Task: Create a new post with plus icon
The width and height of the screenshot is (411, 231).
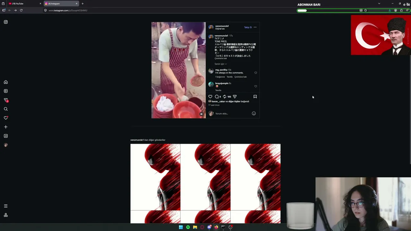Action: click(5, 127)
